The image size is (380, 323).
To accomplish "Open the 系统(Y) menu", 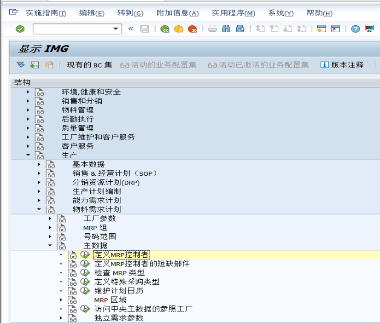I will [281, 13].
